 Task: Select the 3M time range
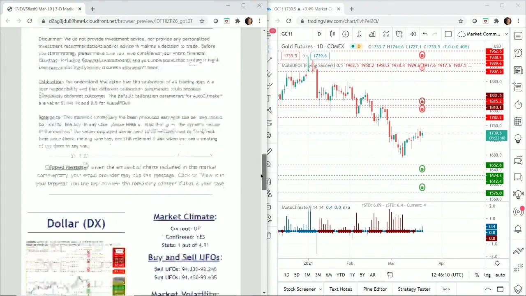[x=318, y=275]
